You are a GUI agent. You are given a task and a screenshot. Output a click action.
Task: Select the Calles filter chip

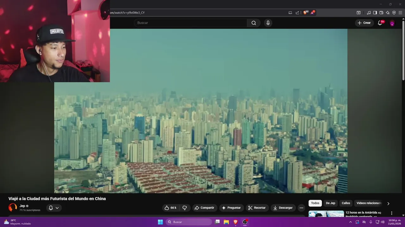tap(346, 203)
